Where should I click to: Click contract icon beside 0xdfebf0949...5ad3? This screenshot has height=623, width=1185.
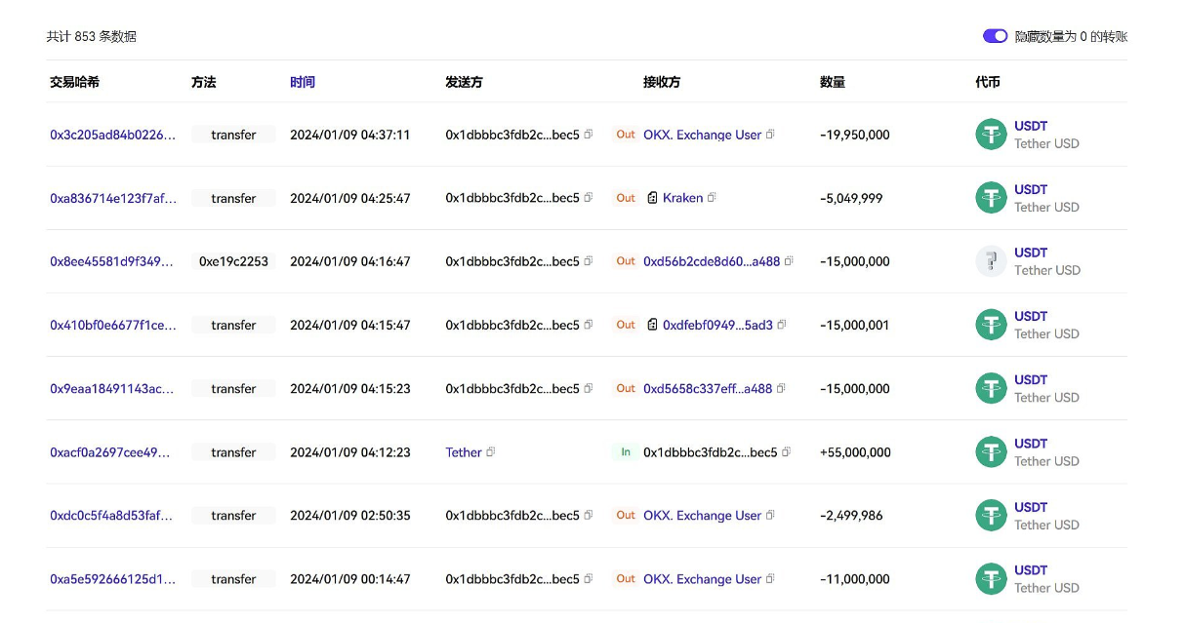coord(653,325)
